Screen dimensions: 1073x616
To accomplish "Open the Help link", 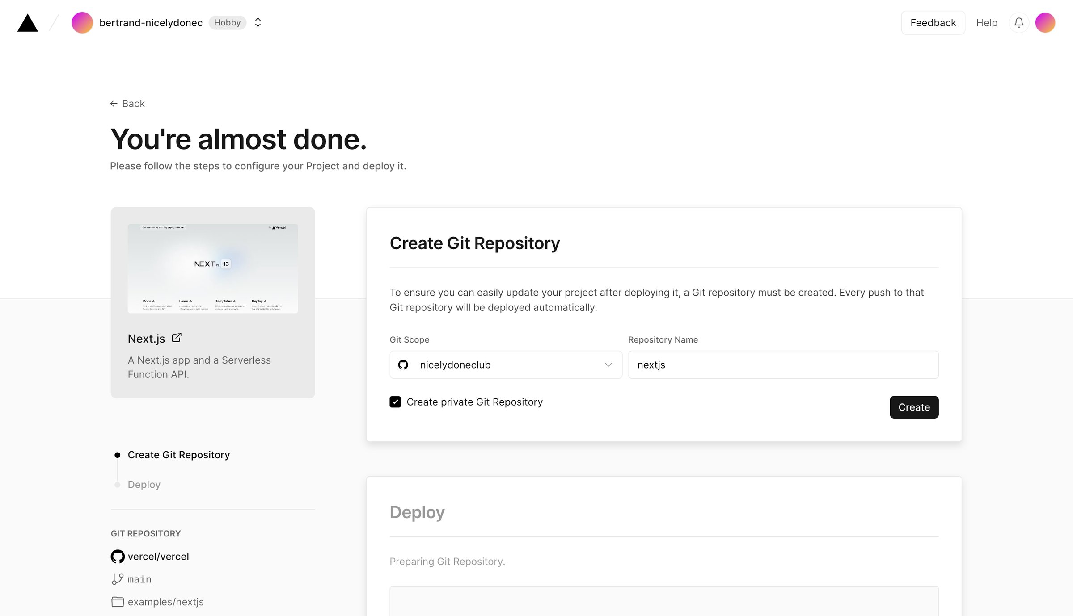I will 987,23.
